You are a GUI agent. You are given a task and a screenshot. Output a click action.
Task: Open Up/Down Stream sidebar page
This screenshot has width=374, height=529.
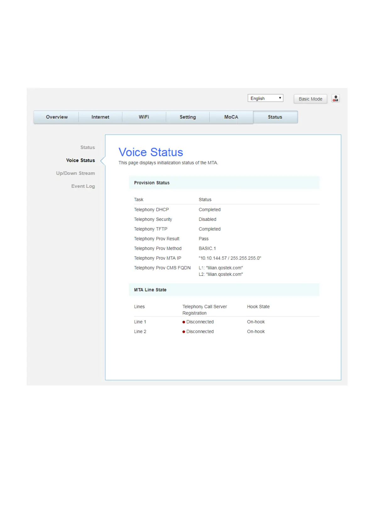[75, 173]
